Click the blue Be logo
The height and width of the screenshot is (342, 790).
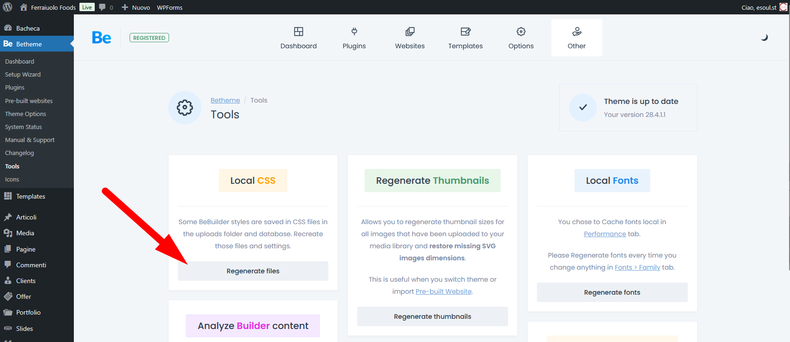(x=102, y=38)
